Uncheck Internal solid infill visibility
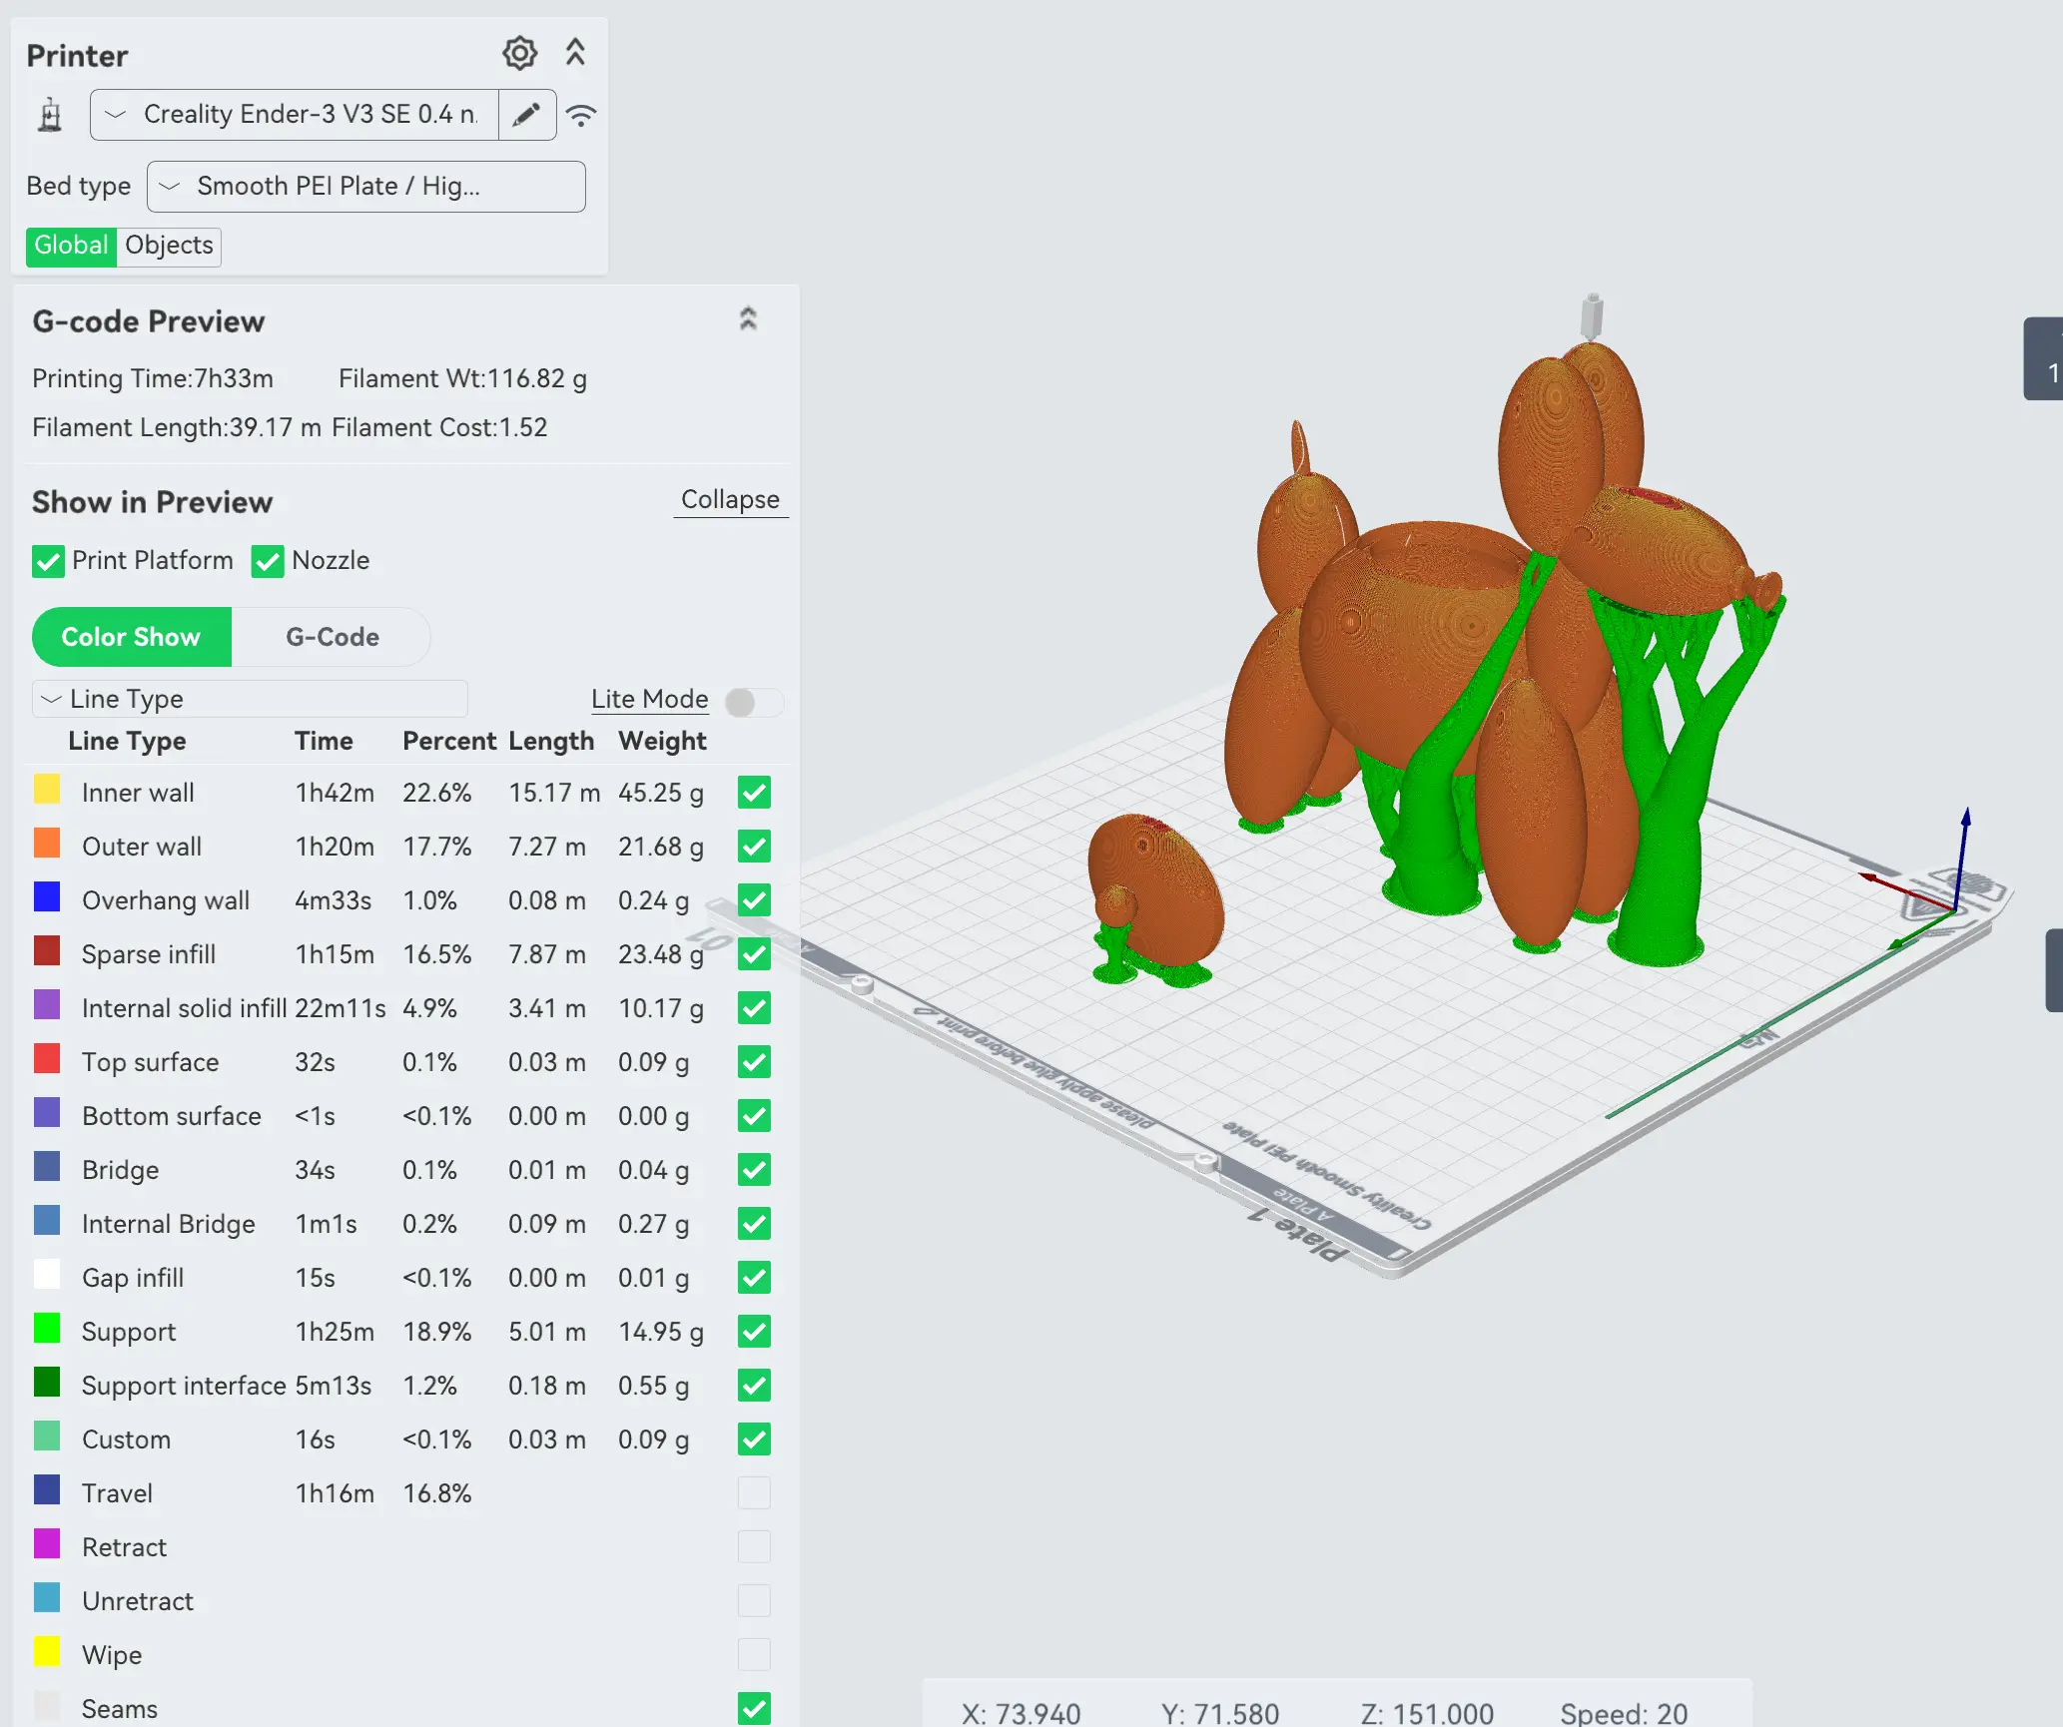The width and height of the screenshot is (2063, 1727). tap(754, 1008)
